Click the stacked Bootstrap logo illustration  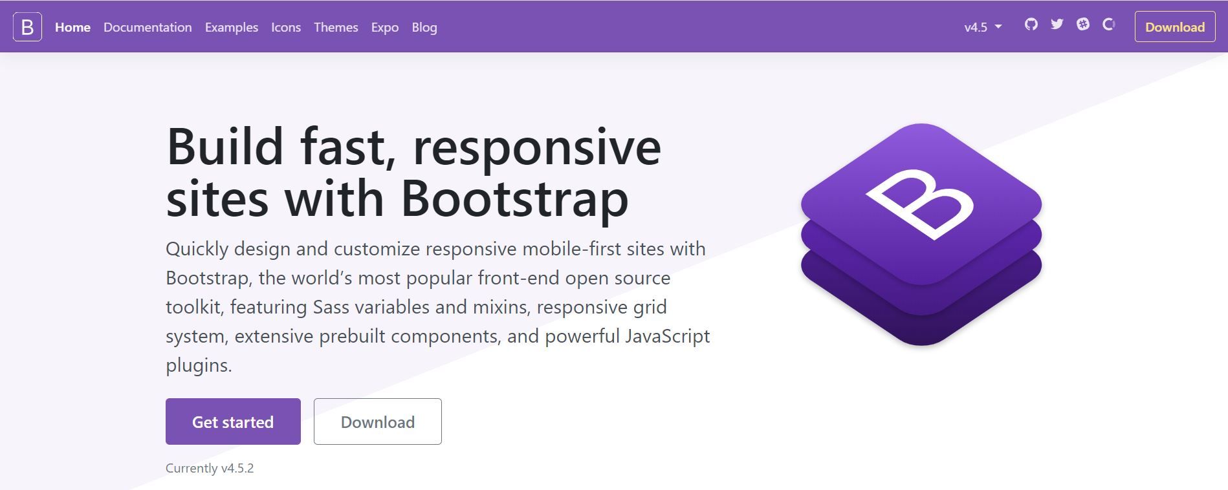point(921,235)
